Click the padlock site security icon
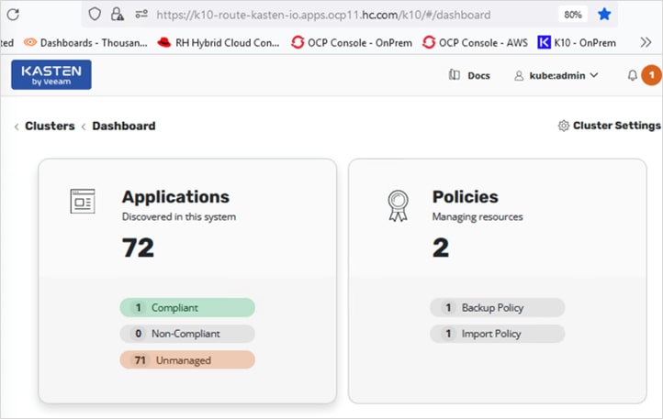The height and width of the screenshot is (419, 663). [x=118, y=15]
